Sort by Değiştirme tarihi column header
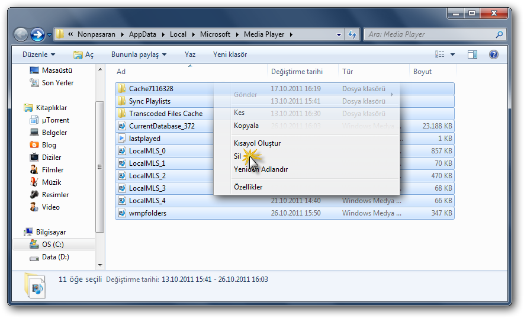524x318 pixels. pyautogui.click(x=303, y=72)
